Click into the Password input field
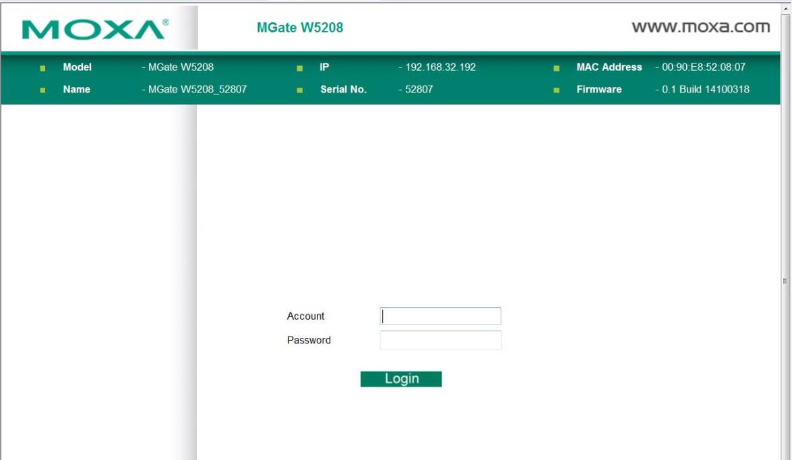This screenshot has height=460, width=792. point(440,340)
